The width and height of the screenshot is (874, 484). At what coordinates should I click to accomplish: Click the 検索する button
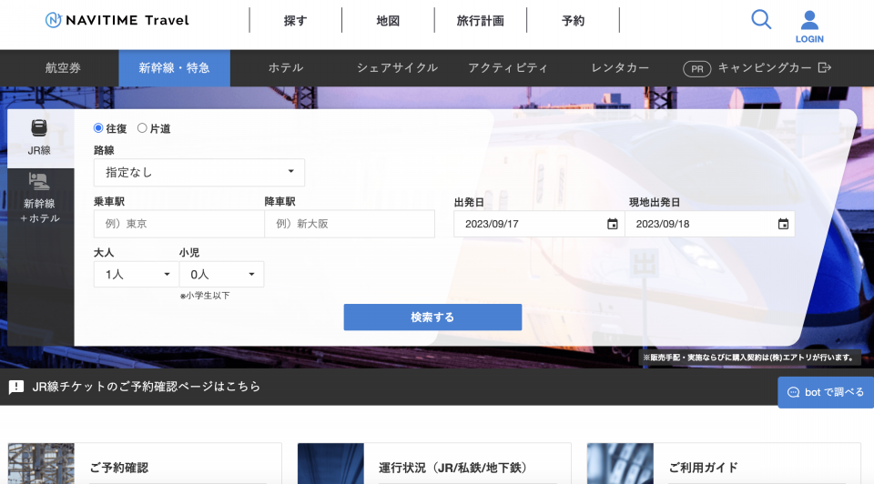[x=432, y=317]
